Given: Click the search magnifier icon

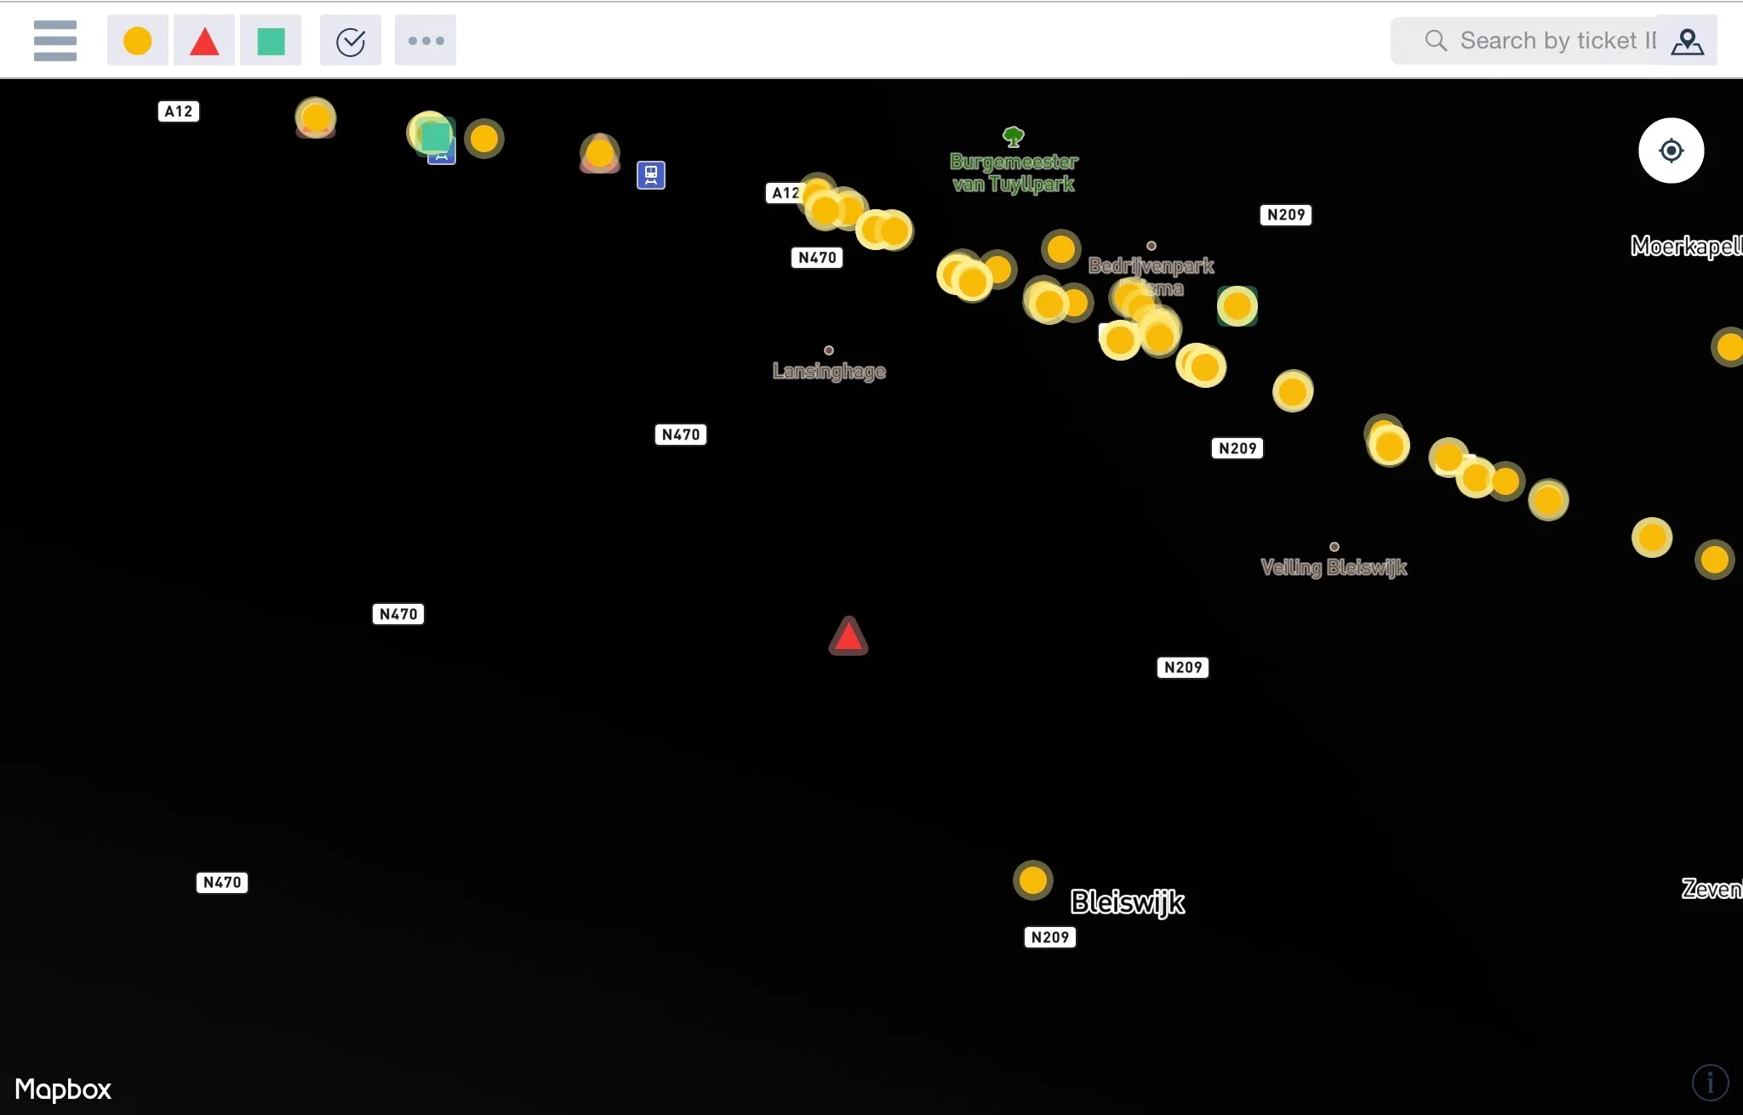Looking at the screenshot, I should (x=1436, y=40).
